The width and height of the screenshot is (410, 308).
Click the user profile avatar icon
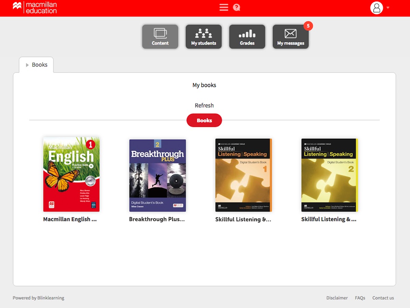(x=376, y=8)
